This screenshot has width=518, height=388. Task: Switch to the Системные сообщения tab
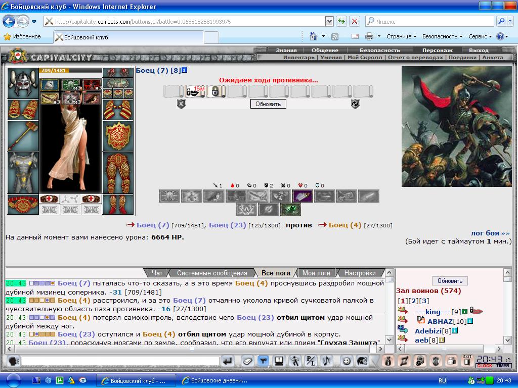[x=212, y=273]
